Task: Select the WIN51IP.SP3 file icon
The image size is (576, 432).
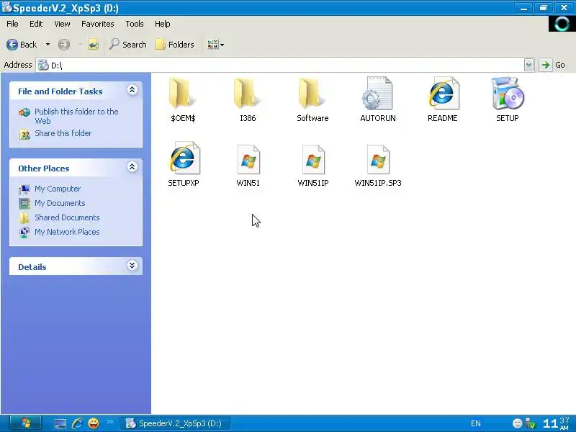Action: pyautogui.click(x=378, y=159)
